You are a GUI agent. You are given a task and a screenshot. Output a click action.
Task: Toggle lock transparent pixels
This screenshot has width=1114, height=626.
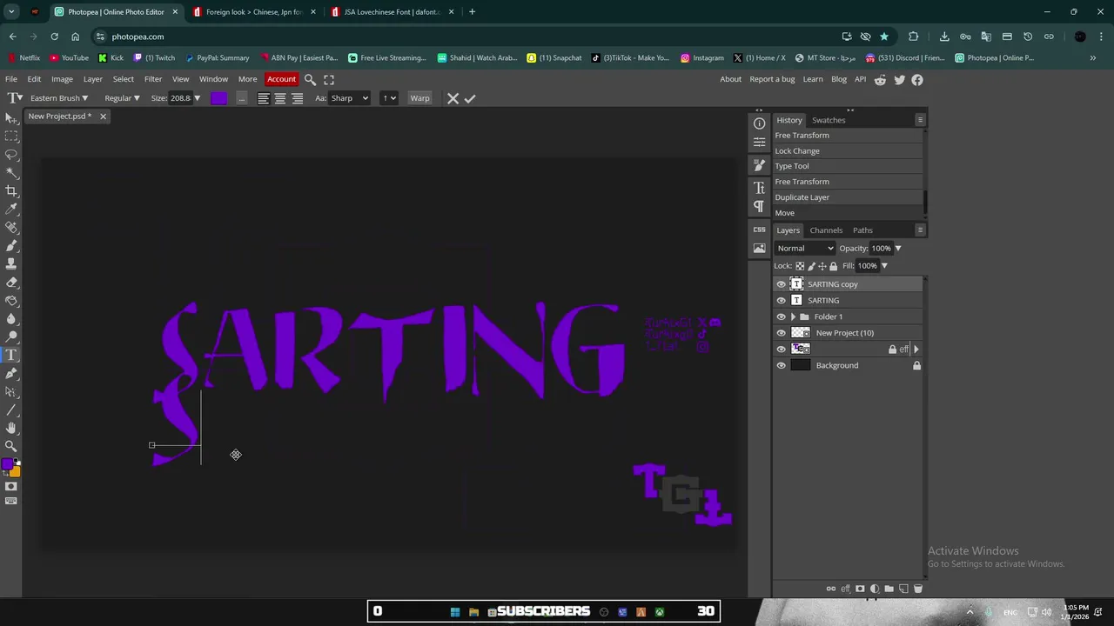point(800,266)
